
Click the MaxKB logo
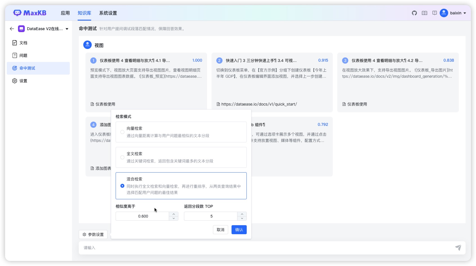pyautogui.click(x=30, y=13)
